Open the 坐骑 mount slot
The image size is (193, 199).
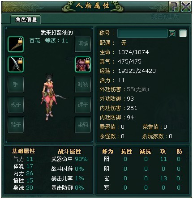tap(83, 125)
